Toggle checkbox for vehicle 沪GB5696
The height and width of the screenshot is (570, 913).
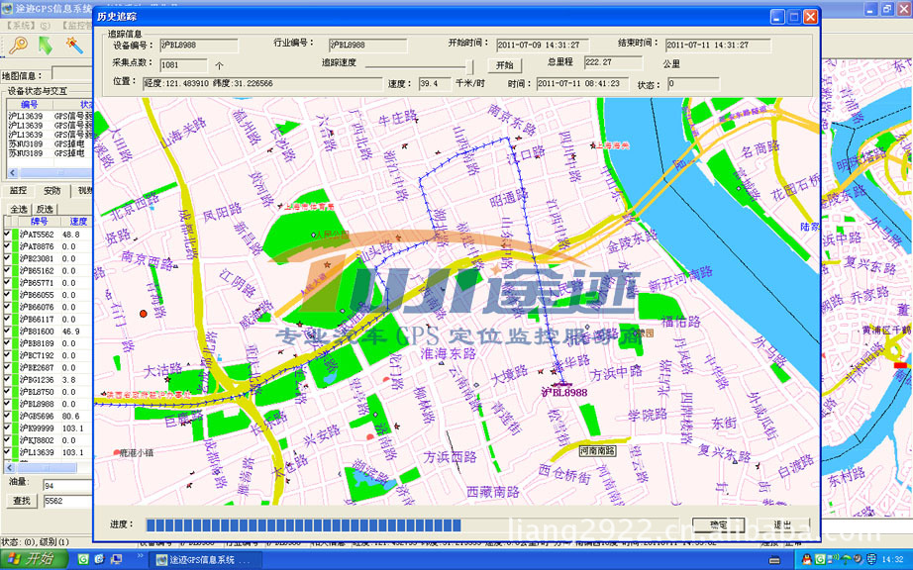(8, 417)
